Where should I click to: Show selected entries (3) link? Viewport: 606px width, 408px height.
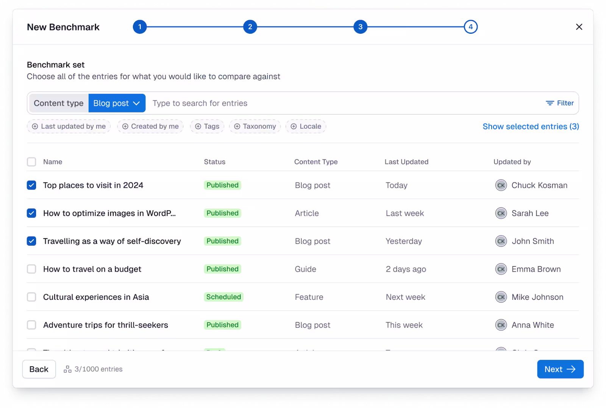[531, 126]
